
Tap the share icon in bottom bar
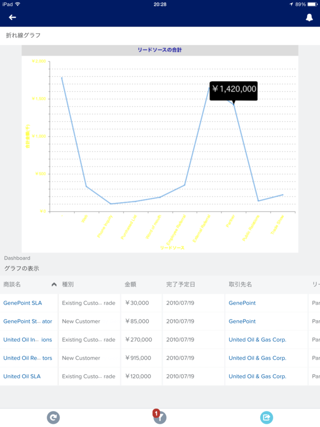coord(266,417)
